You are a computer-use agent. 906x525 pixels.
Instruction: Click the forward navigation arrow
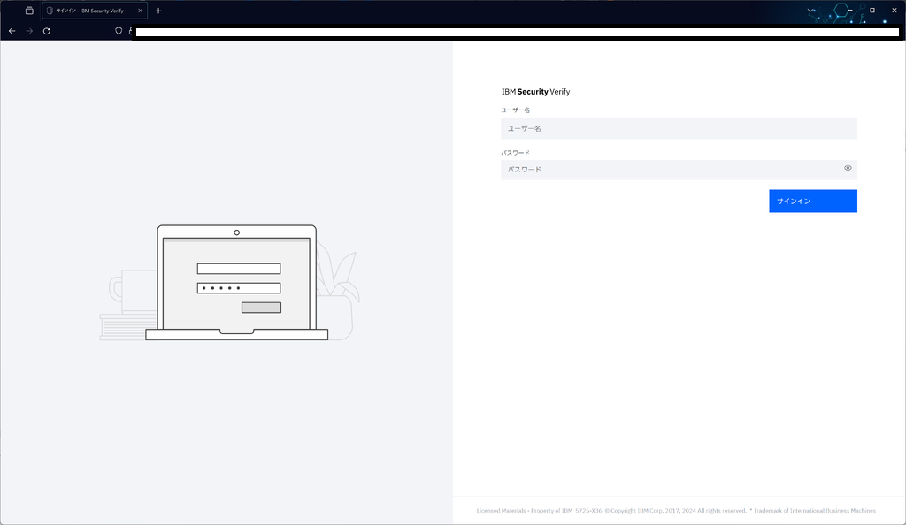tap(28, 30)
